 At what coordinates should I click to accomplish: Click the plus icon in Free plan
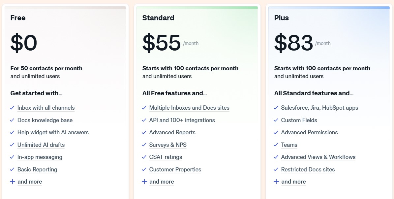tap(13, 182)
